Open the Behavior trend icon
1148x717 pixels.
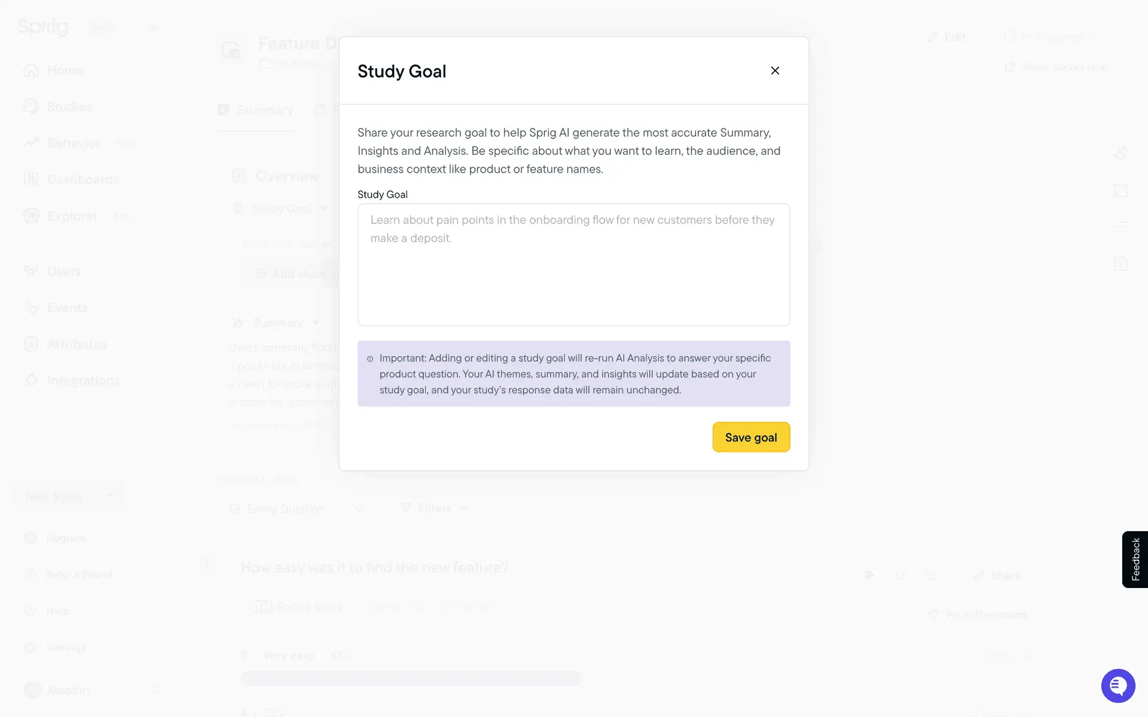click(31, 143)
